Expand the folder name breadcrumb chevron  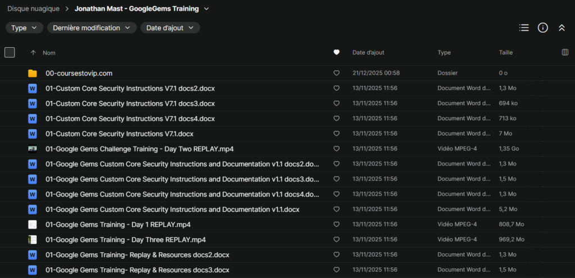[206, 8]
